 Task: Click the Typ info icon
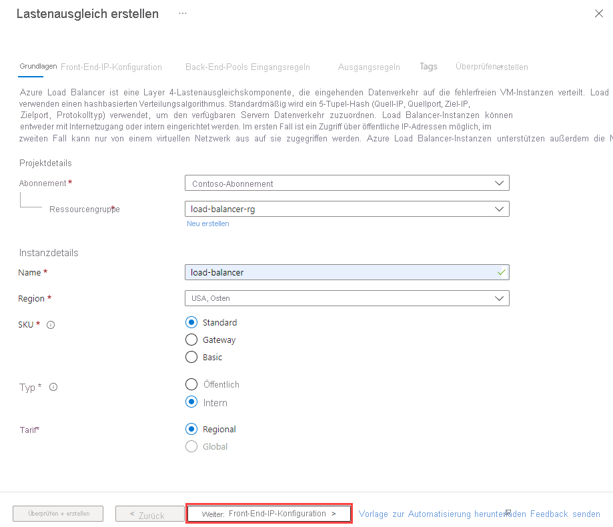pos(53,387)
